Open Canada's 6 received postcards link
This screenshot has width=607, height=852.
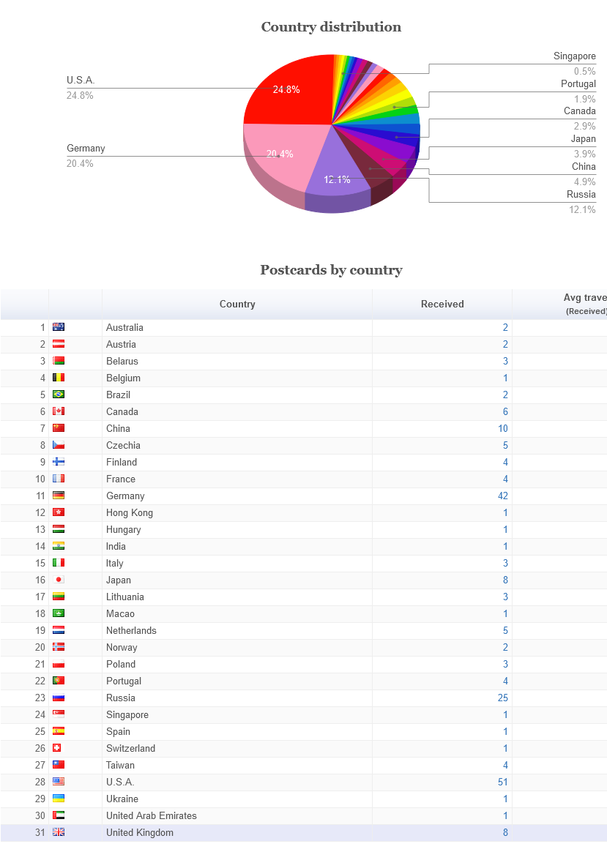(x=505, y=411)
